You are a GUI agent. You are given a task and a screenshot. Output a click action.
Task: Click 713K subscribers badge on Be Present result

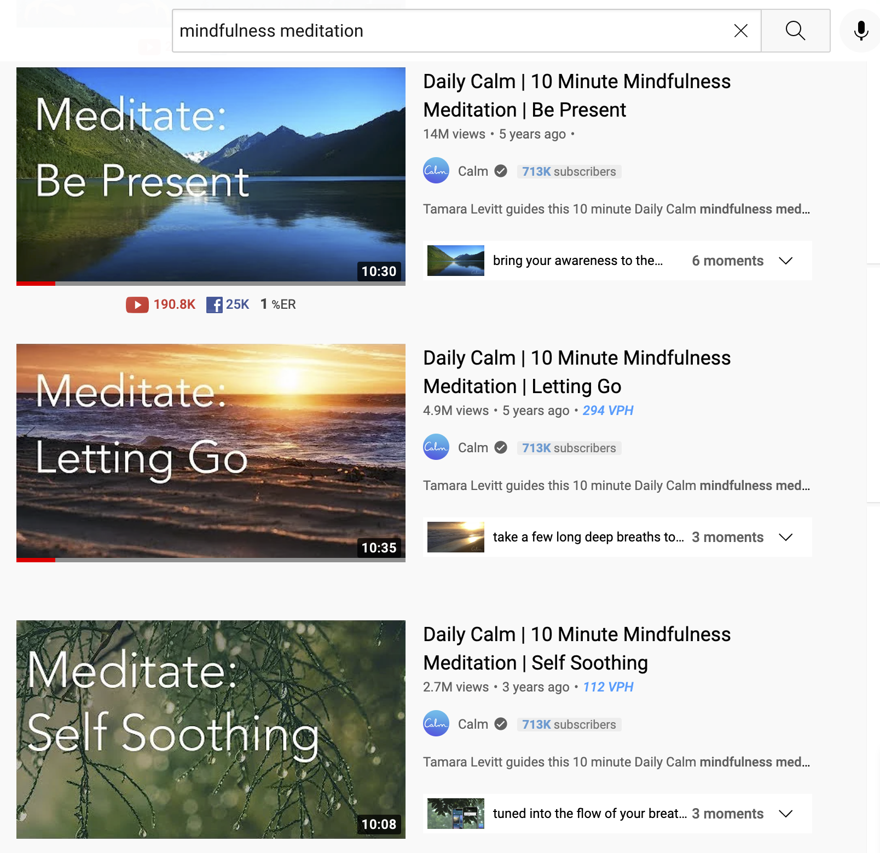tap(569, 171)
